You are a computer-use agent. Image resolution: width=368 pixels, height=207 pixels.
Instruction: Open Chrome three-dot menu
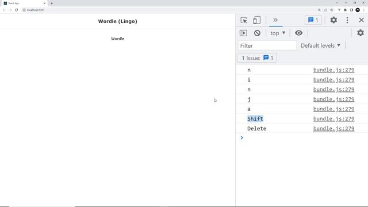click(364, 10)
